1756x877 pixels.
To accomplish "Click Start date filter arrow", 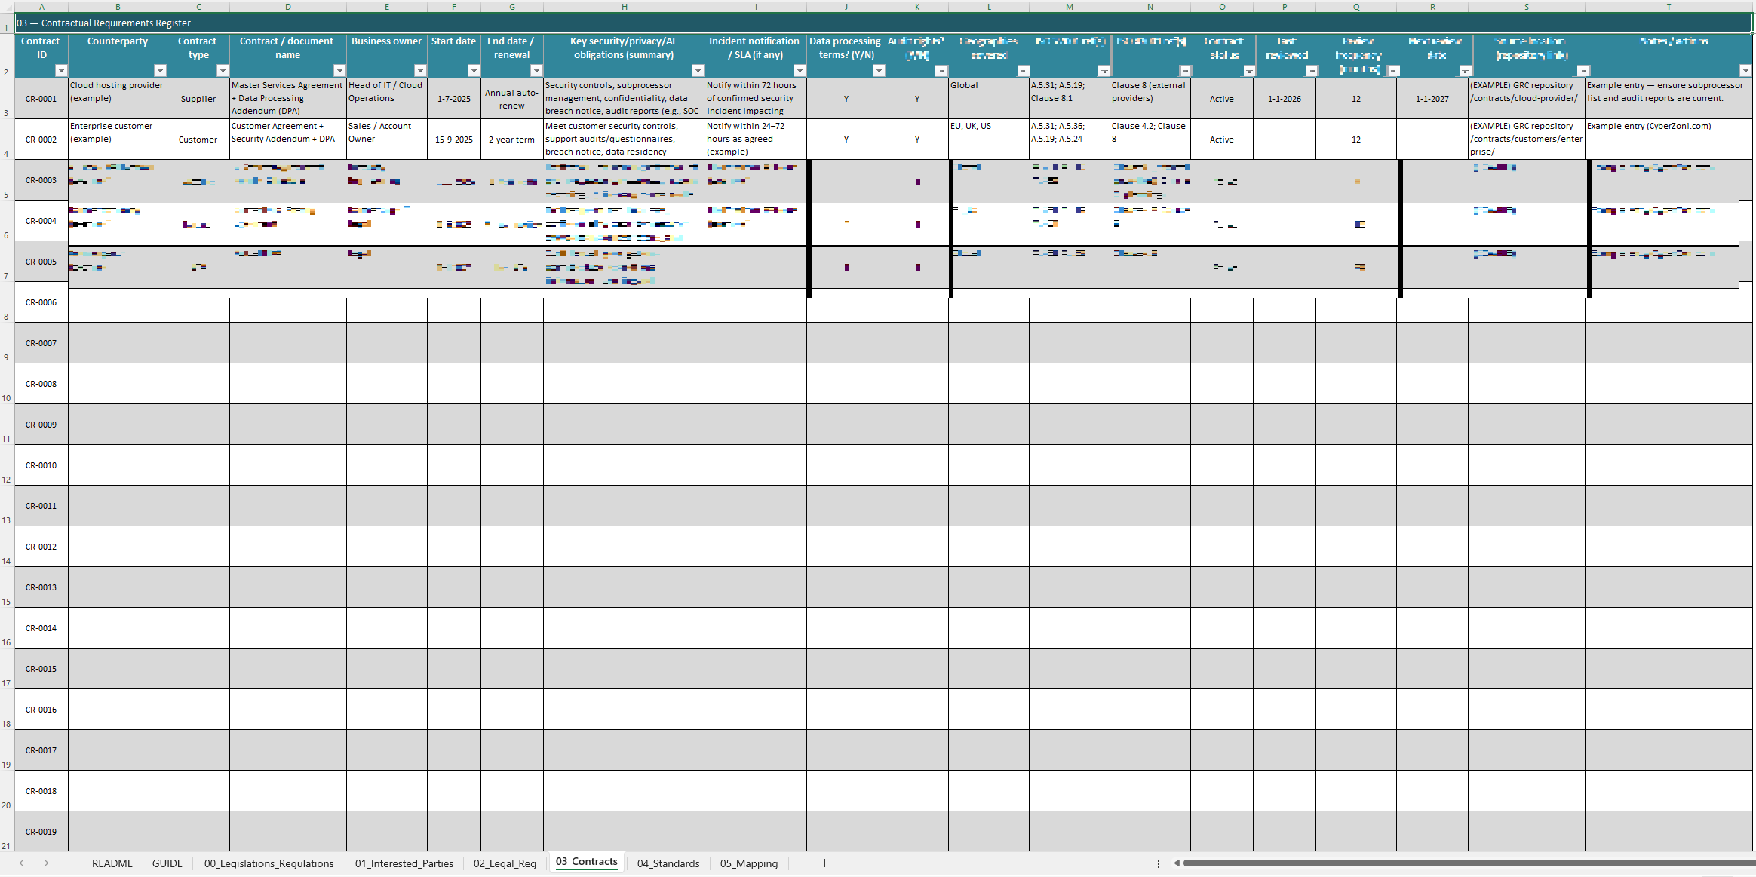I will point(474,71).
